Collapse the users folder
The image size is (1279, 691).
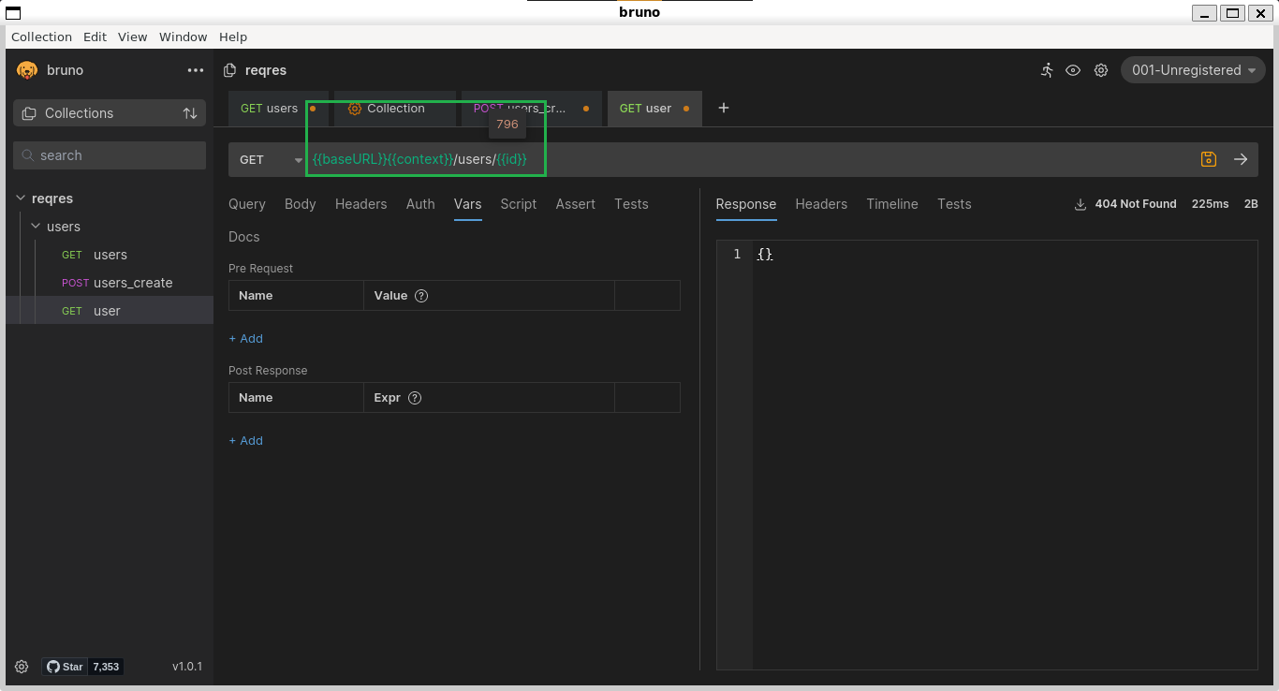coord(34,226)
